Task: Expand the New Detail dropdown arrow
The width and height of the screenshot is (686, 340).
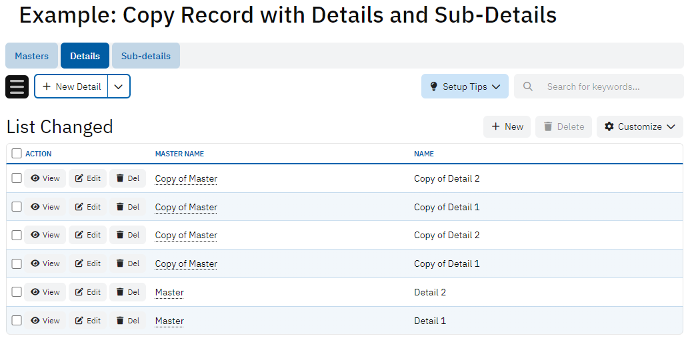Action: coord(119,86)
